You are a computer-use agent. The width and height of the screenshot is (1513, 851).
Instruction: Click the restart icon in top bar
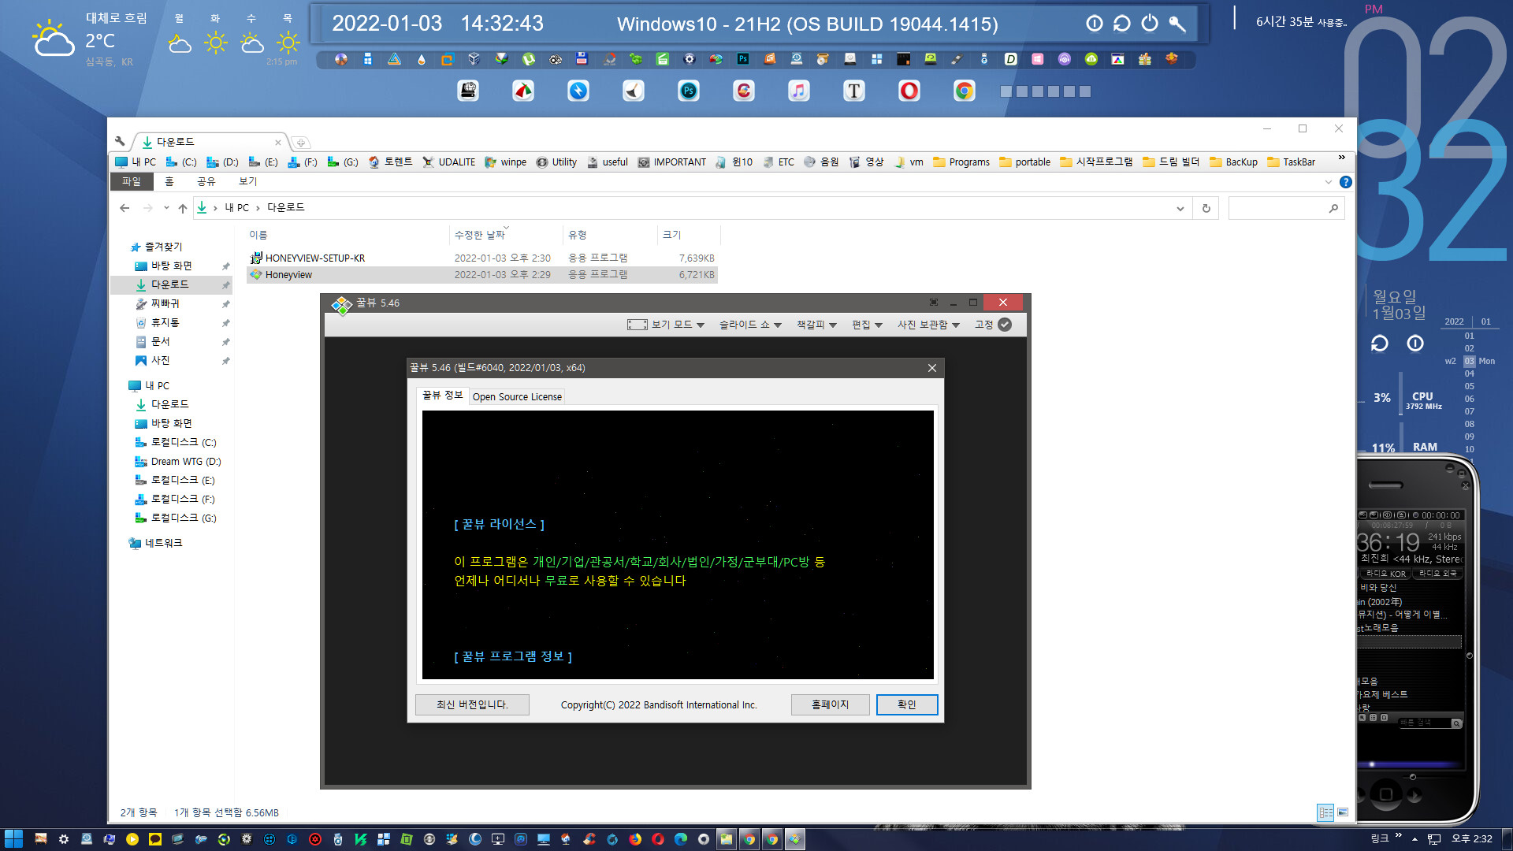point(1122,23)
